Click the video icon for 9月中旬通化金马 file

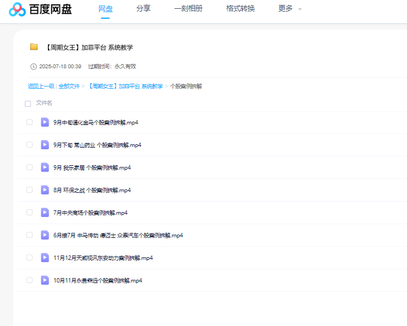45,122
